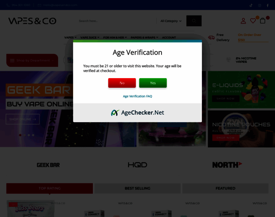Switch to the FEATURED tab
Viewport: 275px width, 217px height.
[x=225, y=188]
